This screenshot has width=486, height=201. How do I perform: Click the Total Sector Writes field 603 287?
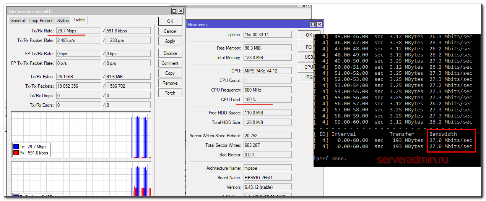pyautogui.click(x=267, y=145)
